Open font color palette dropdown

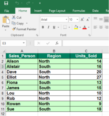coord(89,27)
